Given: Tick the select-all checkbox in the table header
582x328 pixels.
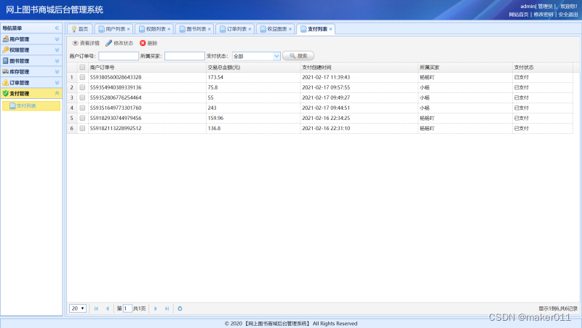Looking at the screenshot, I should [82, 67].
